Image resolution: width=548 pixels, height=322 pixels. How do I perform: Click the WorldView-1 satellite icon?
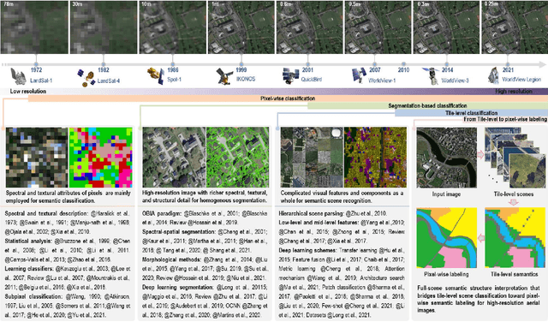359,75
